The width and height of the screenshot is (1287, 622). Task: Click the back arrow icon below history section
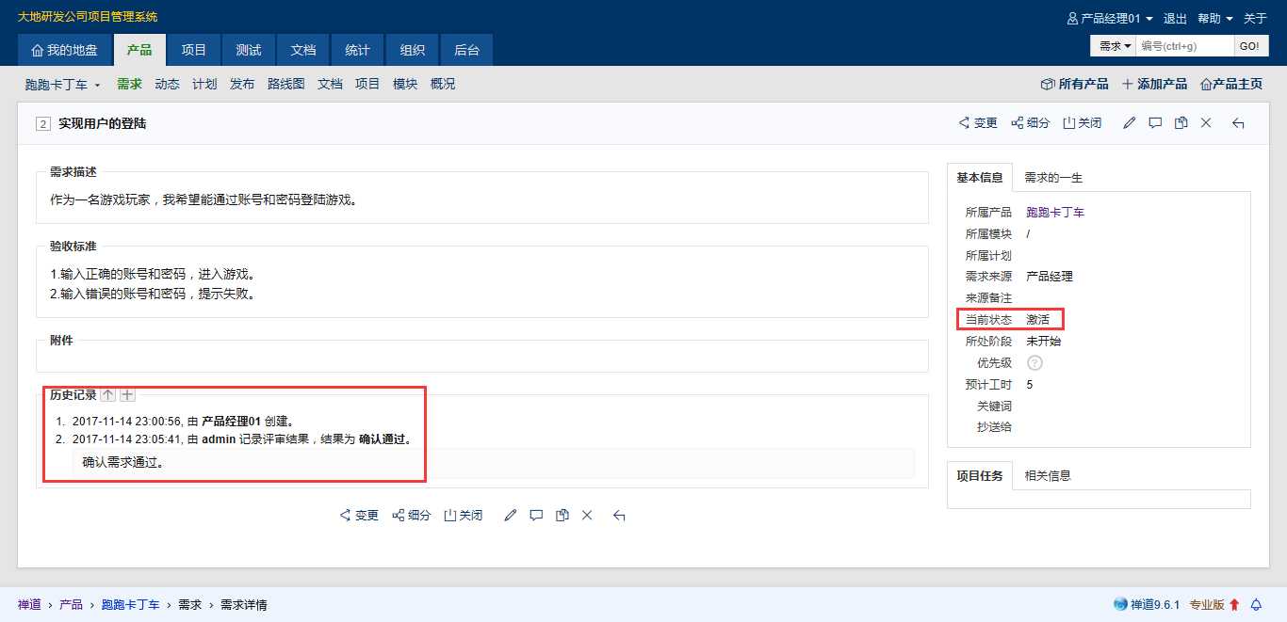[619, 516]
